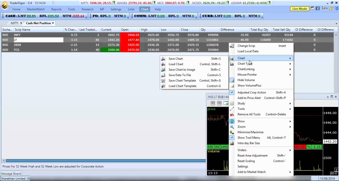Expand the Chart Type submenu
This screenshot has width=339, height=181.
(x=261, y=64)
